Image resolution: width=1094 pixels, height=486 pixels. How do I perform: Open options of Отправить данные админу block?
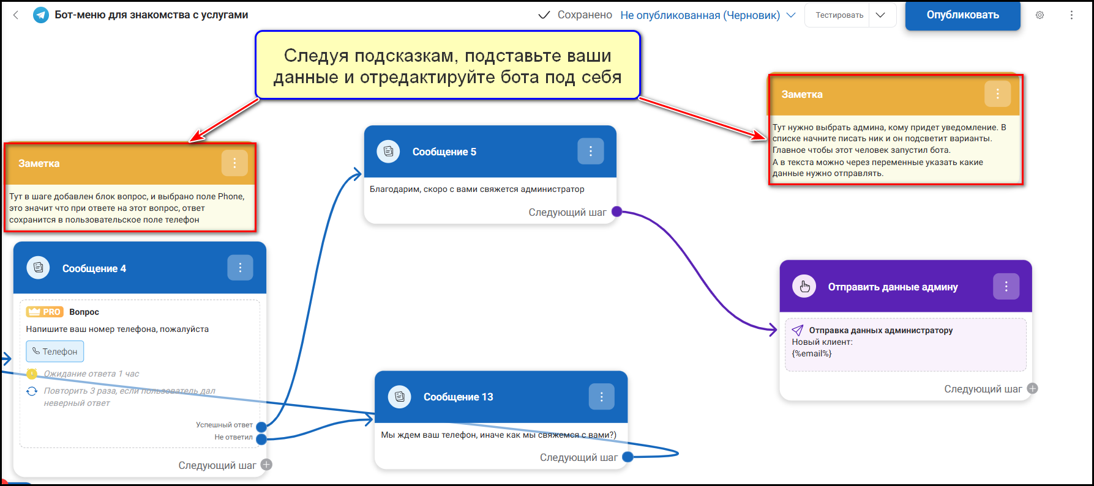[1006, 287]
